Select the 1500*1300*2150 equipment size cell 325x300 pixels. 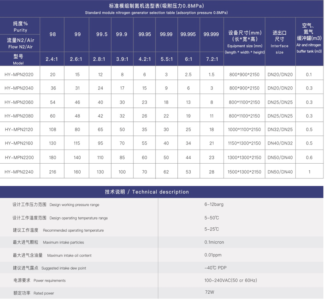245,172
